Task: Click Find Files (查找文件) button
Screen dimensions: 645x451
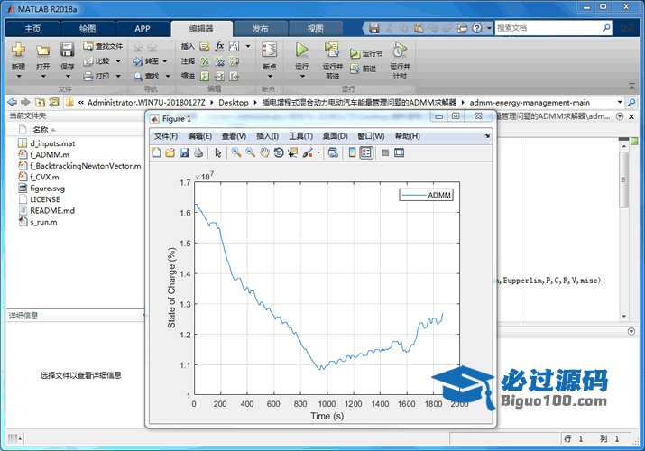Action: (x=103, y=46)
